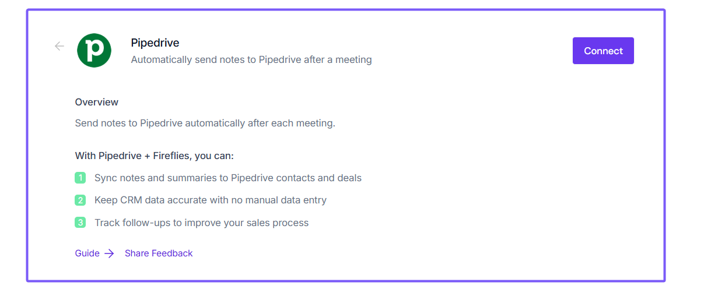Click the subtitle about automatically sending notes
This screenshot has width=704, height=303.
251,59
